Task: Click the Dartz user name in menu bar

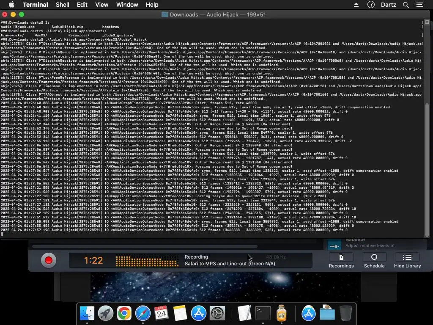Action: click(x=388, y=5)
